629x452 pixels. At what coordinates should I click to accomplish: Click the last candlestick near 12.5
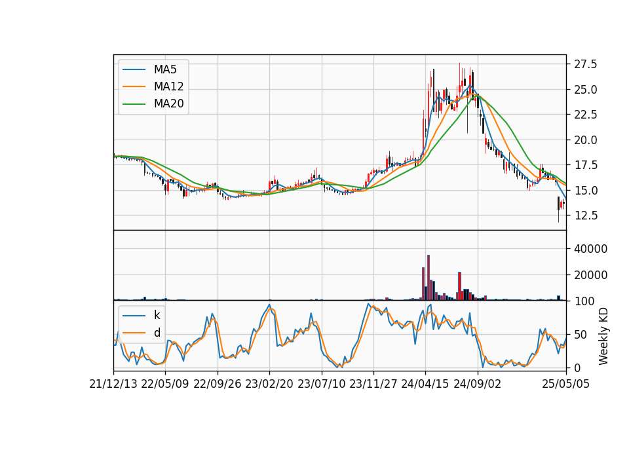coord(564,204)
